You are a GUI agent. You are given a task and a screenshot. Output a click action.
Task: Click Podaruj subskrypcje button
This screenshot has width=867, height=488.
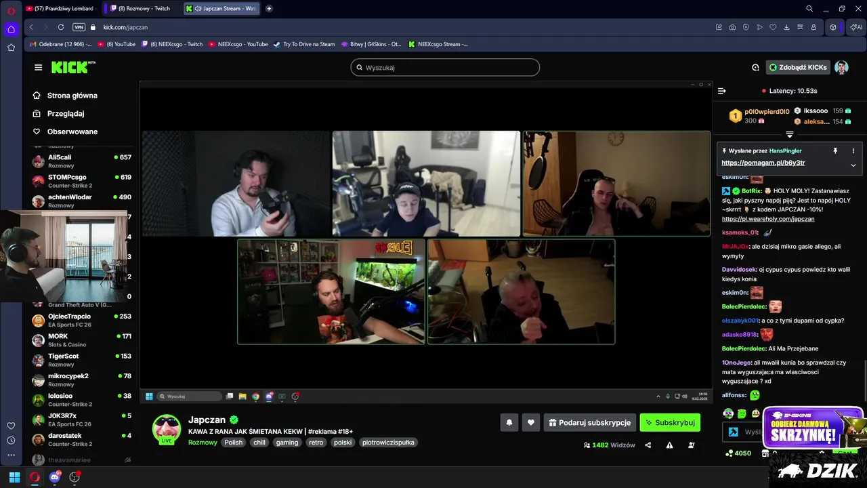coord(589,422)
